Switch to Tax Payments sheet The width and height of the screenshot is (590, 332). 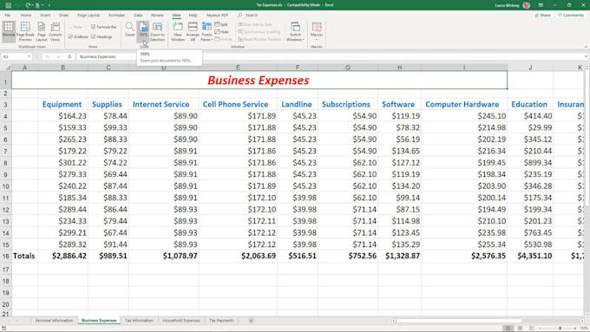pyautogui.click(x=221, y=321)
